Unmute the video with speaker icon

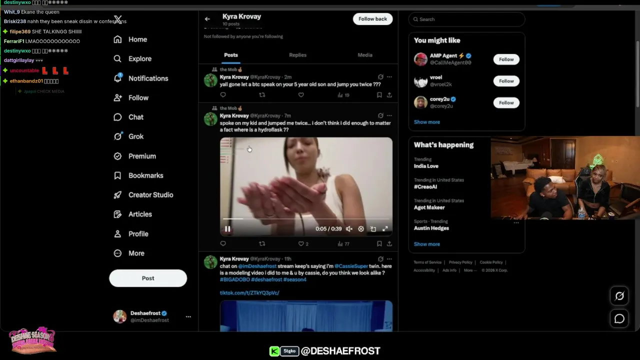[349, 229]
